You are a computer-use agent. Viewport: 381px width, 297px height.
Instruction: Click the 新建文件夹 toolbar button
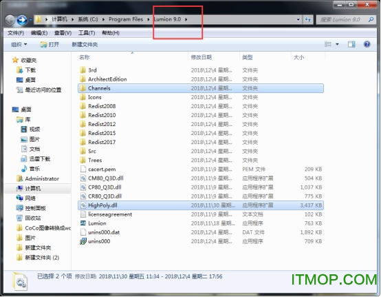(x=85, y=45)
